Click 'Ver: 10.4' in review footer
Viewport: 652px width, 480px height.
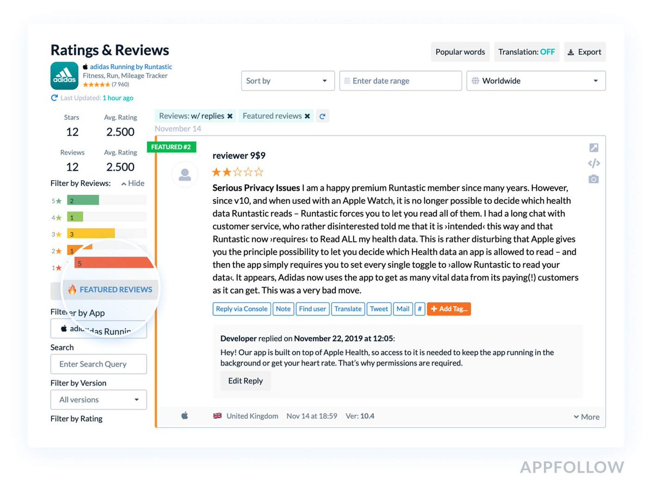(x=360, y=416)
